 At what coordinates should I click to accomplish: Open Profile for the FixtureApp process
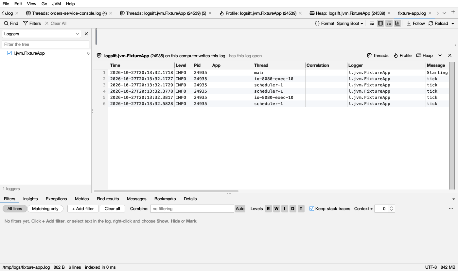[x=402, y=56]
